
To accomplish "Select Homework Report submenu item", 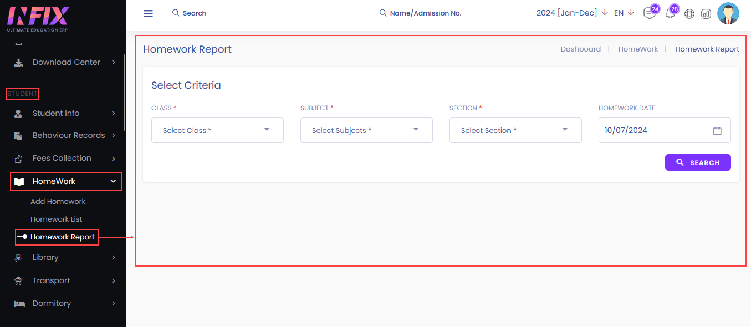I will (x=63, y=237).
